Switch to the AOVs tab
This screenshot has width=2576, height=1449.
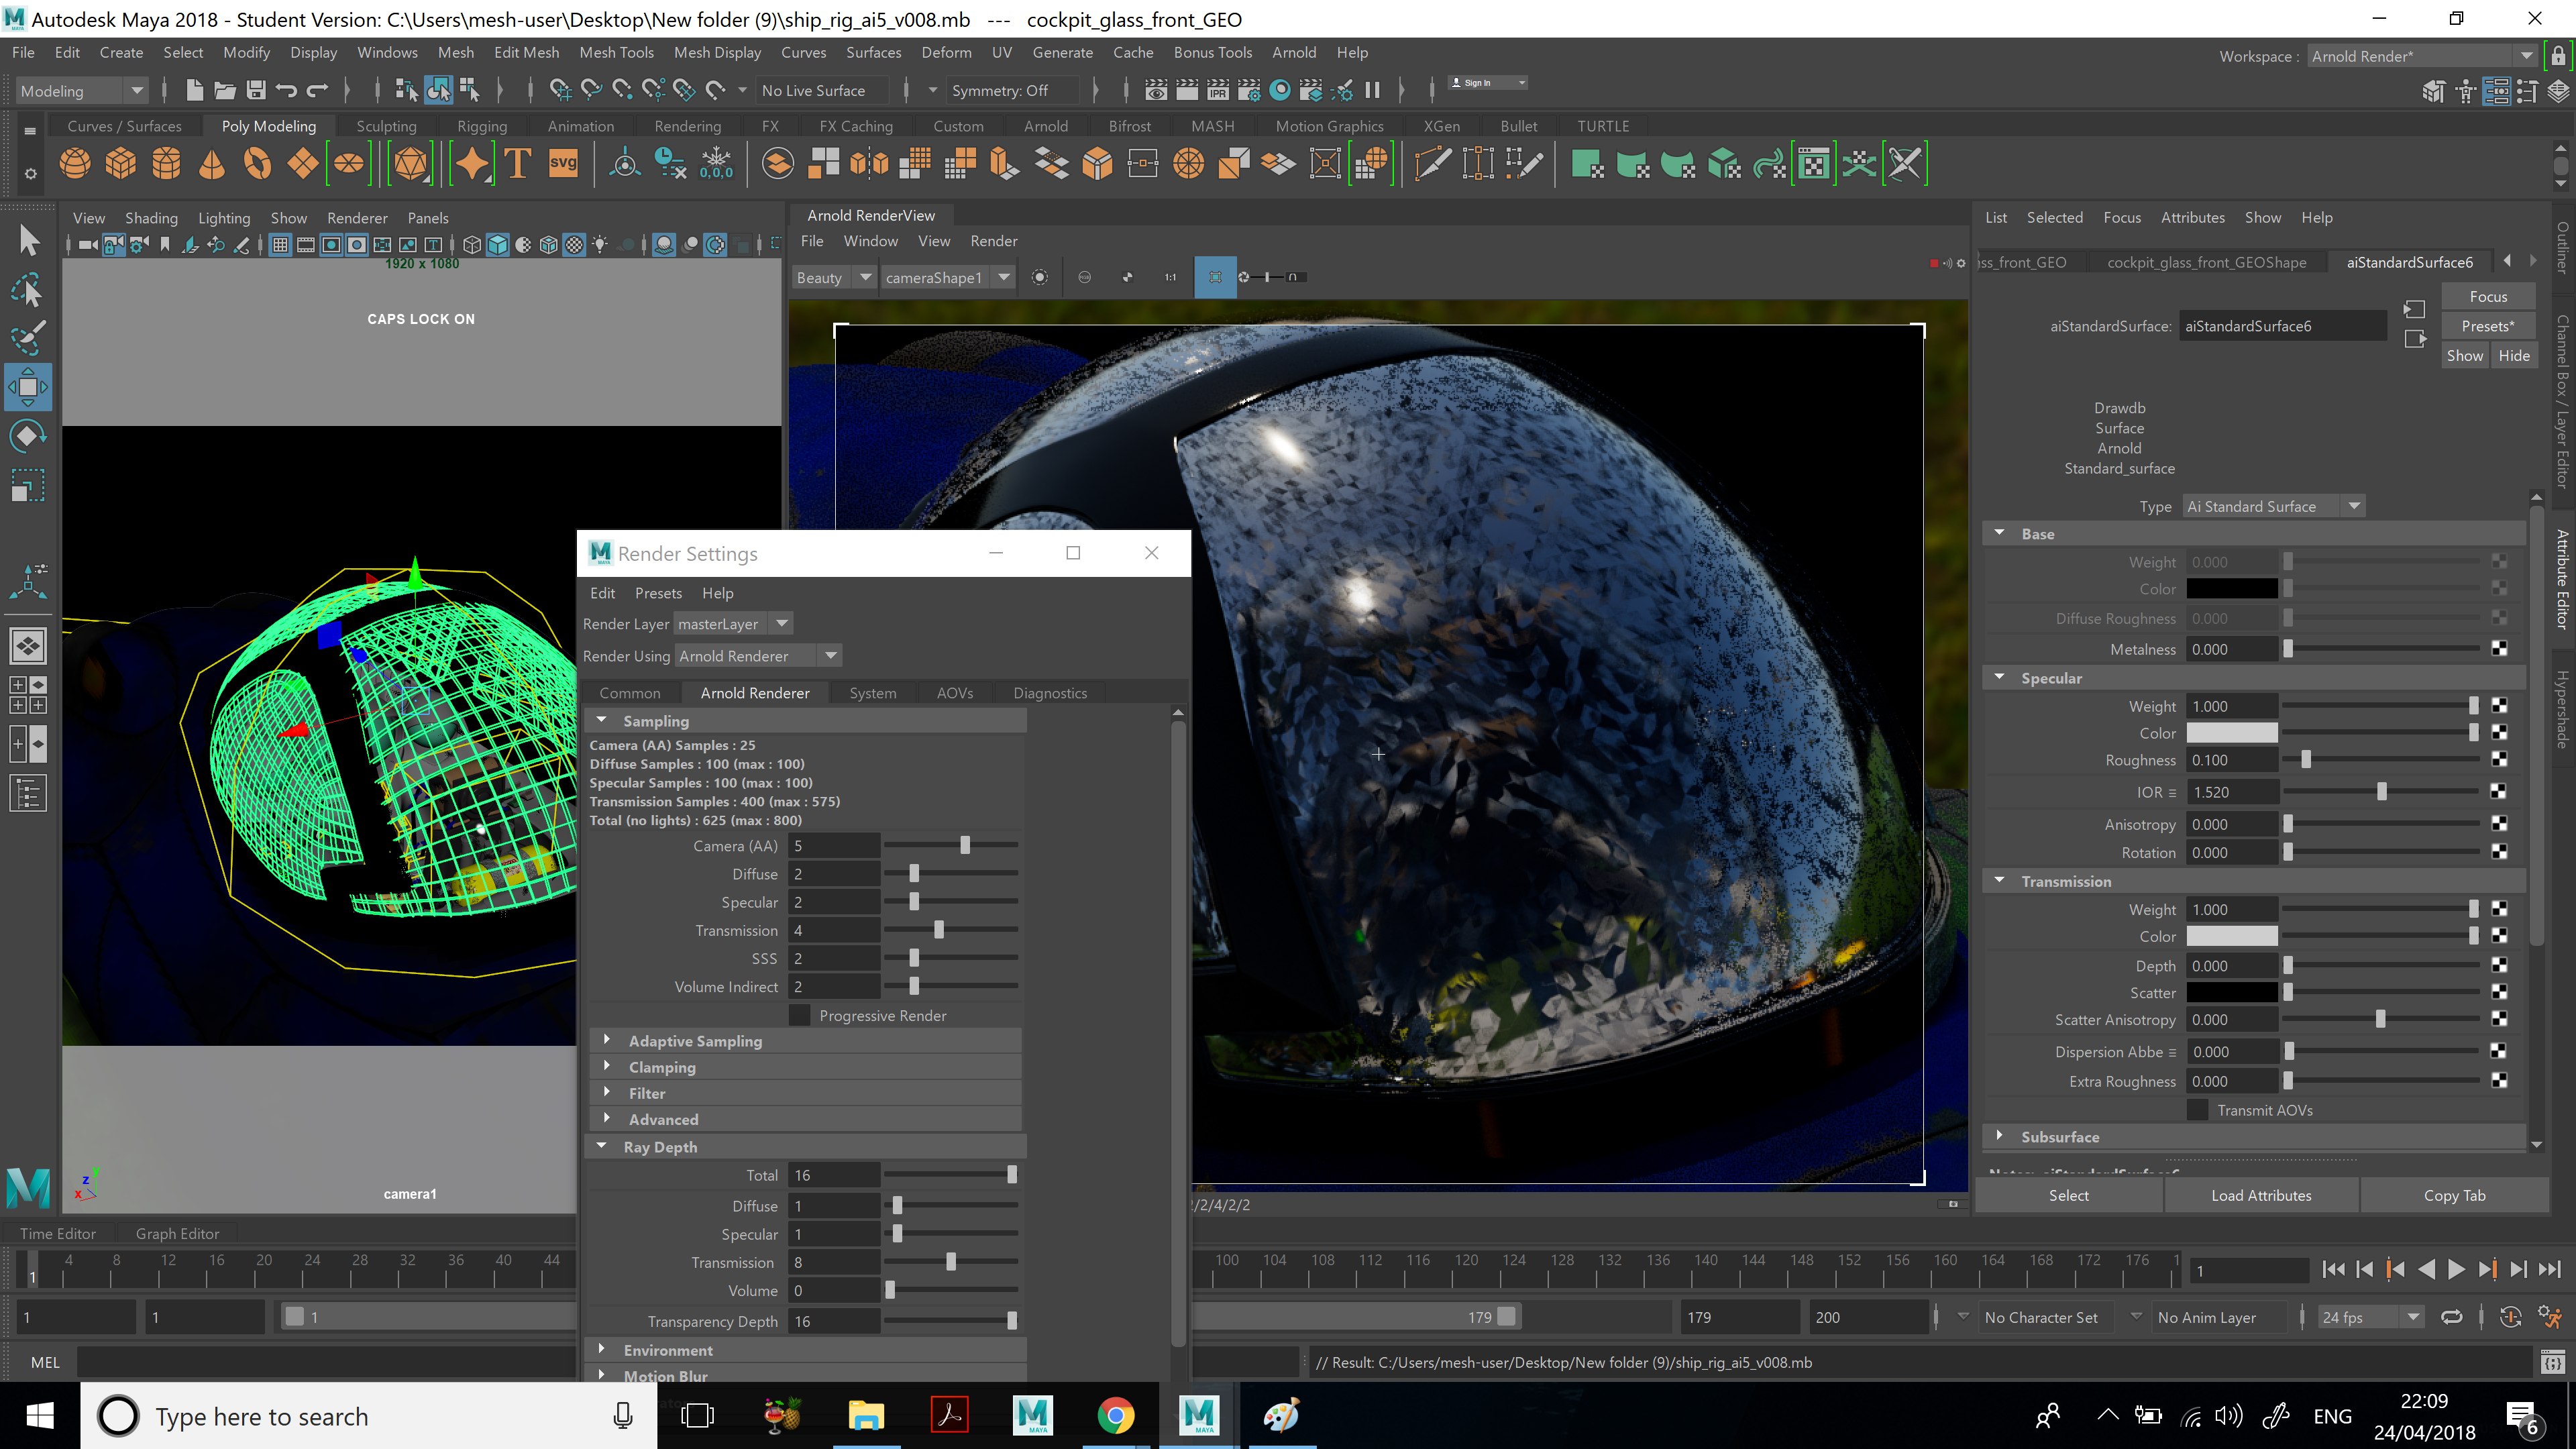click(x=954, y=693)
